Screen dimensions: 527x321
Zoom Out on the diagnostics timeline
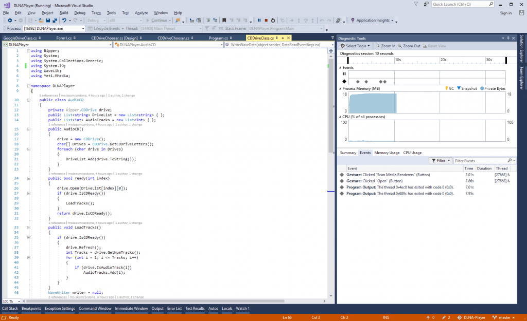point(410,46)
